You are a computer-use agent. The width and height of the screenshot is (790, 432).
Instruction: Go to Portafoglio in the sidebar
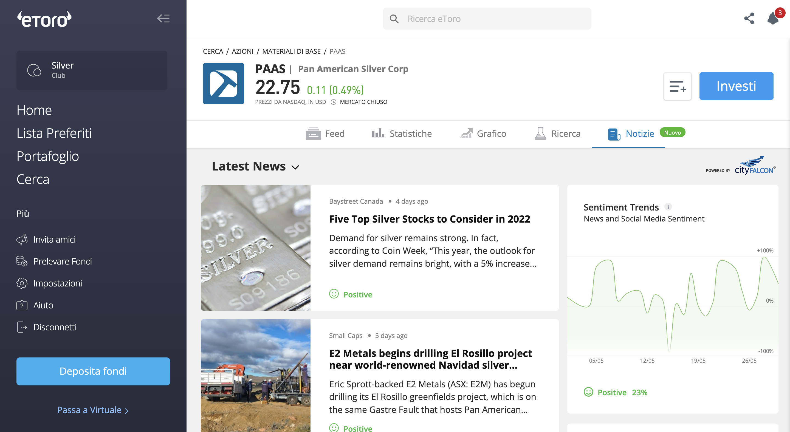click(x=48, y=156)
